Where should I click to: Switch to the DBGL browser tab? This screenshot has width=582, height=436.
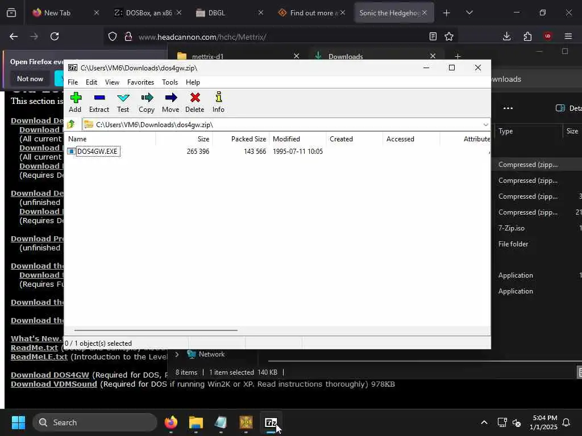tap(230, 12)
